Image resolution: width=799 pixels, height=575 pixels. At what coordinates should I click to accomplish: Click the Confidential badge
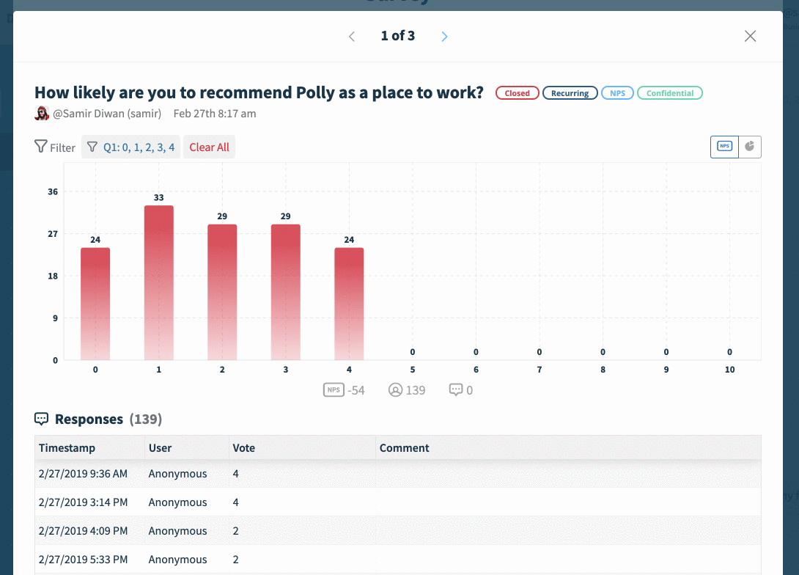670,93
